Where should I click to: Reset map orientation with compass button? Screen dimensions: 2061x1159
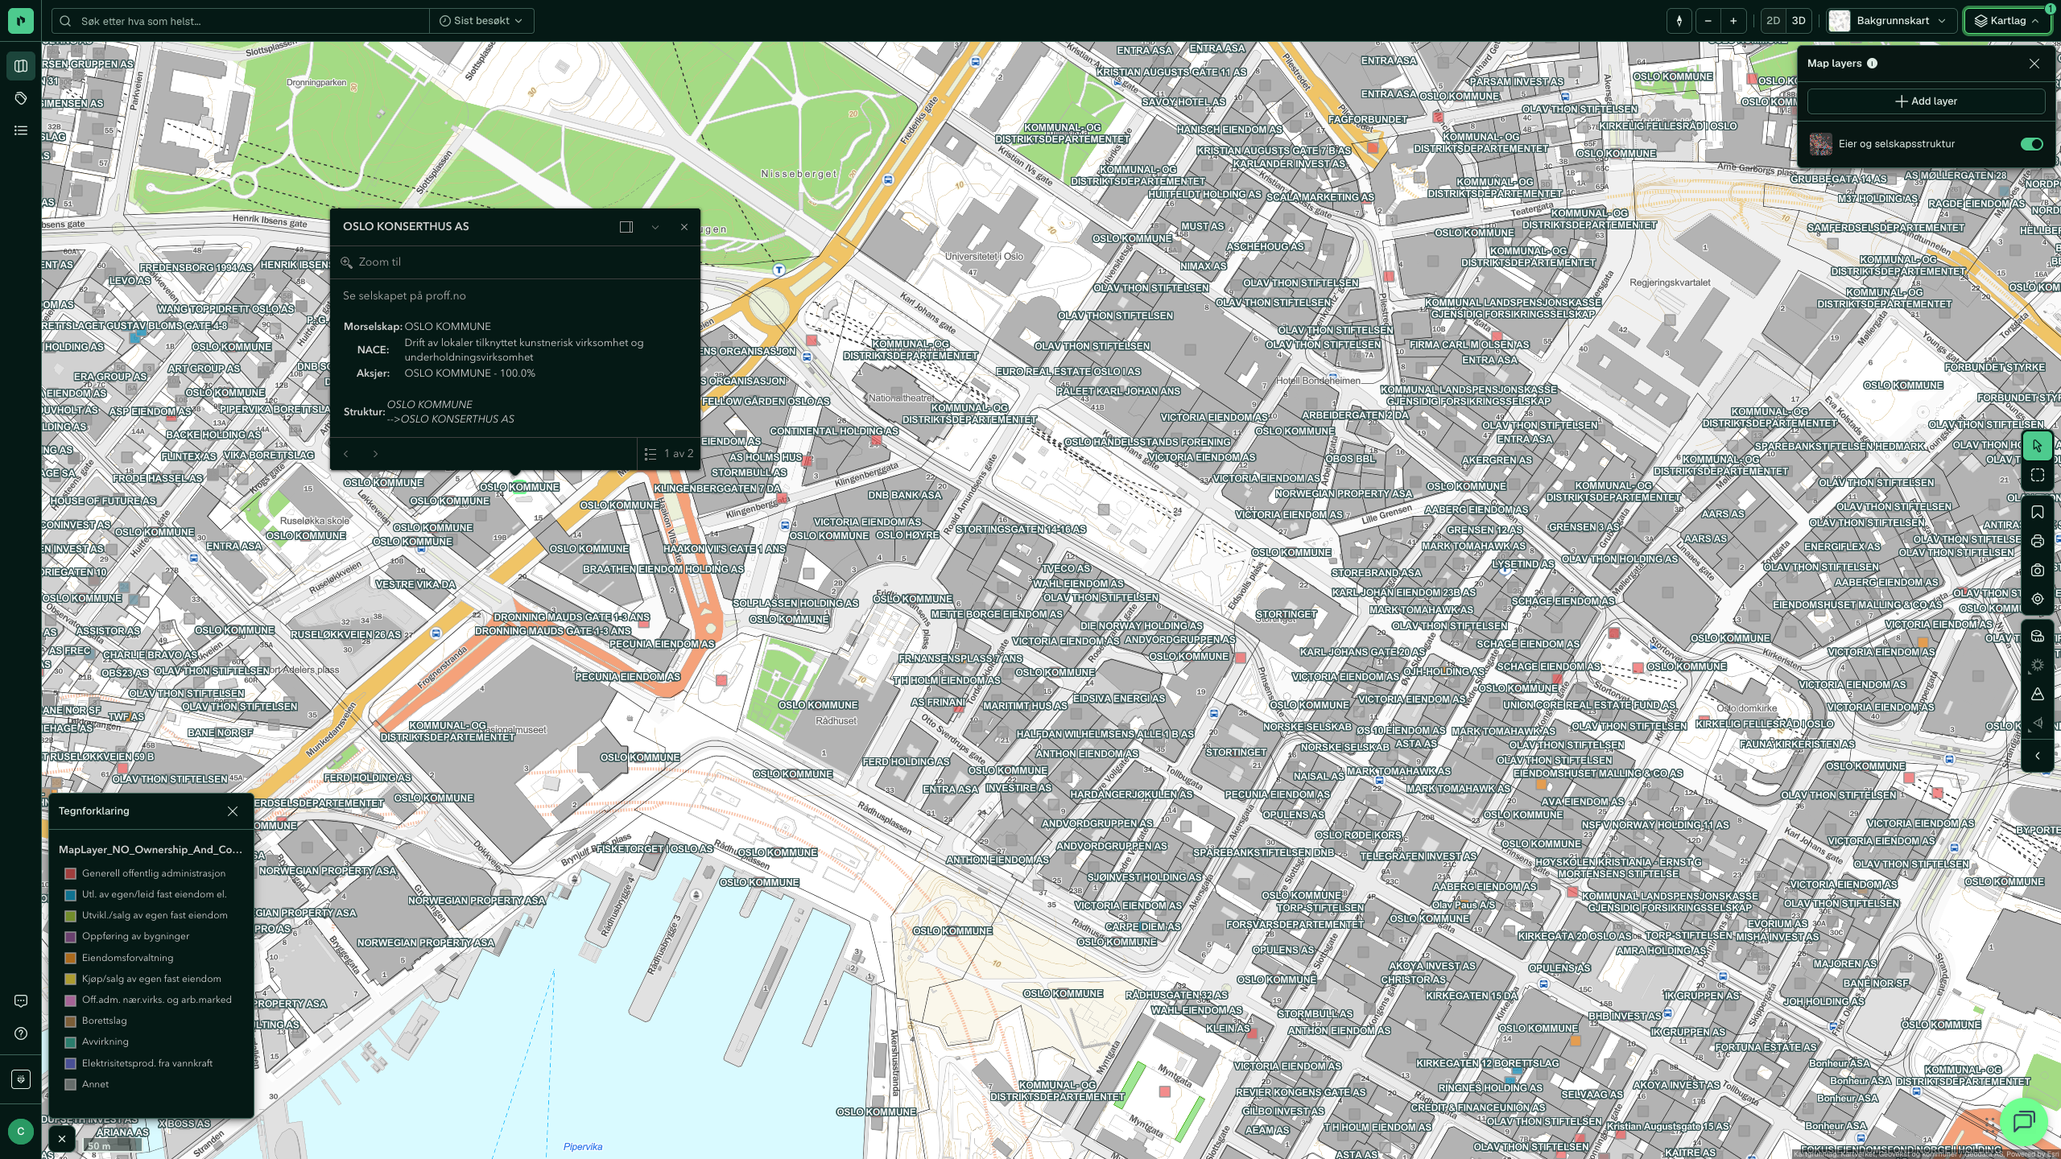[1679, 21]
